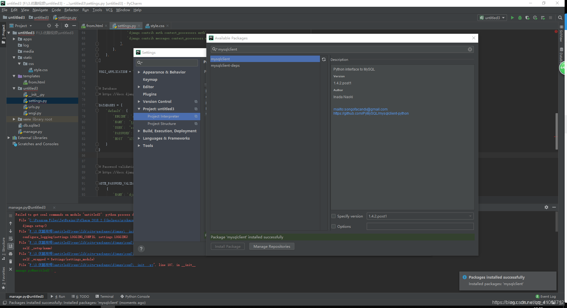Click the concurrency diagram run icon

pyautogui.click(x=543, y=18)
